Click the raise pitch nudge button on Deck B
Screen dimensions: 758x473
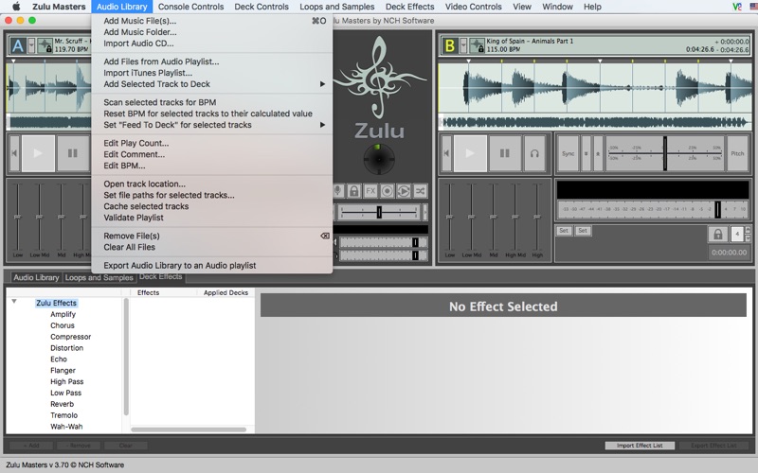point(598,153)
